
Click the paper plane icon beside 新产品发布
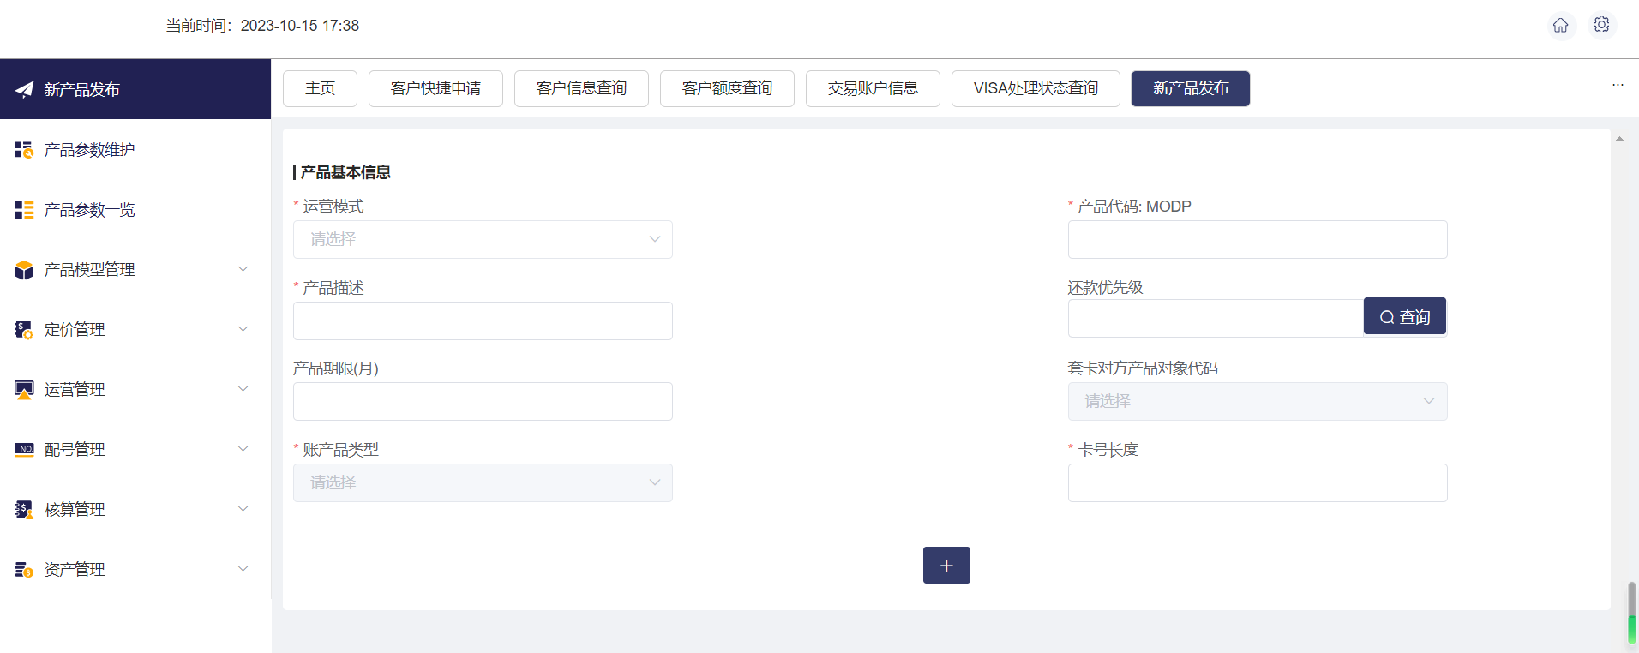24,89
